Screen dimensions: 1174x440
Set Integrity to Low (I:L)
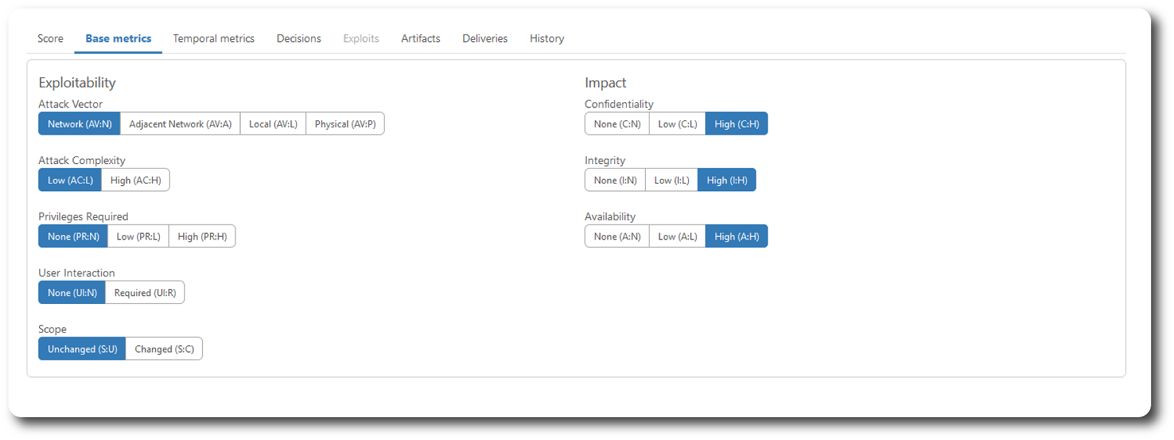(x=671, y=180)
